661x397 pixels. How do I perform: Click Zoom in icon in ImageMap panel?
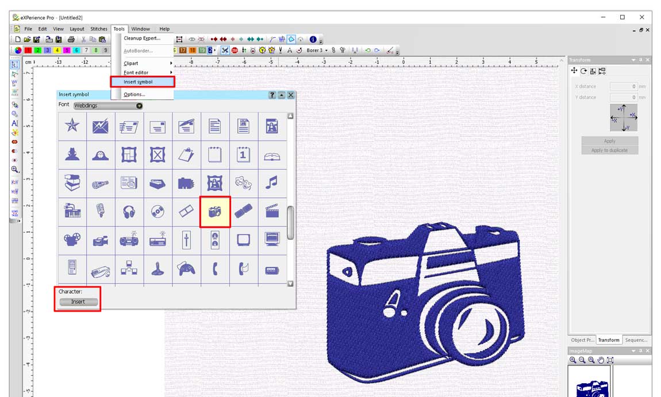tap(572, 360)
